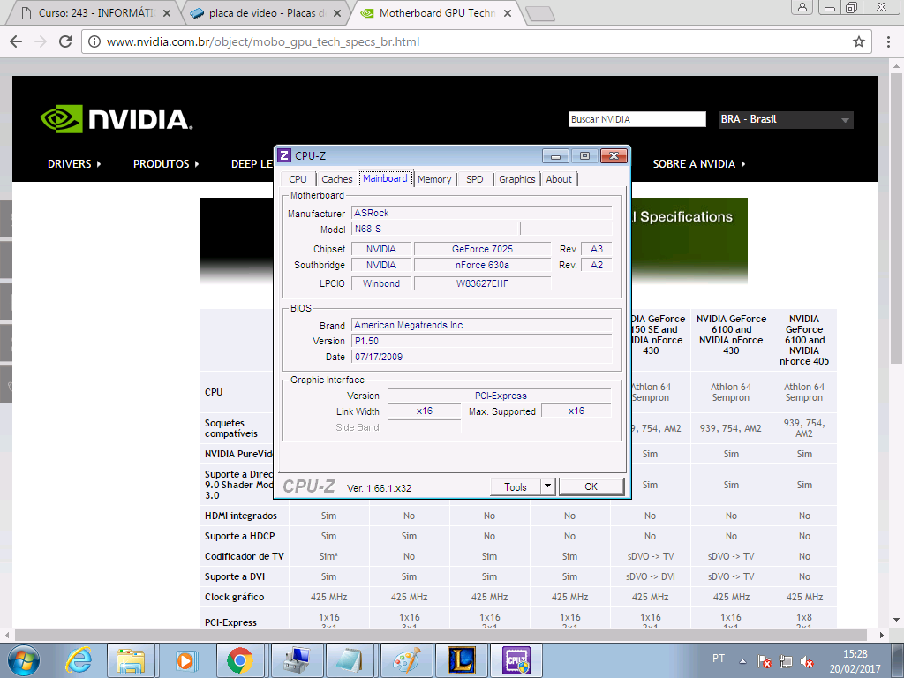This screenshot has width=904, height=678.
Task: Click the Tools button in CPU-Z
Action: click(x=516, y=486)
